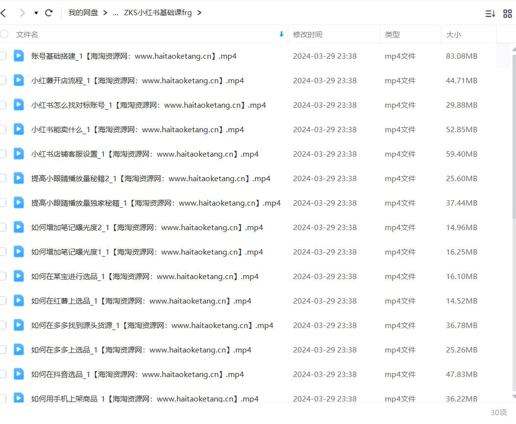Screen dimensions: 516x424
Task: Check box for 账号基础搭建_1 video
Action: (3, 56)
